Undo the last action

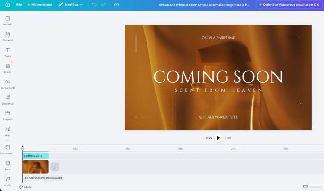pos(95,5)
